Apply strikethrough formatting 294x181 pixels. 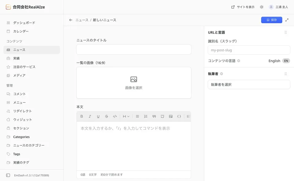(106, 116)
